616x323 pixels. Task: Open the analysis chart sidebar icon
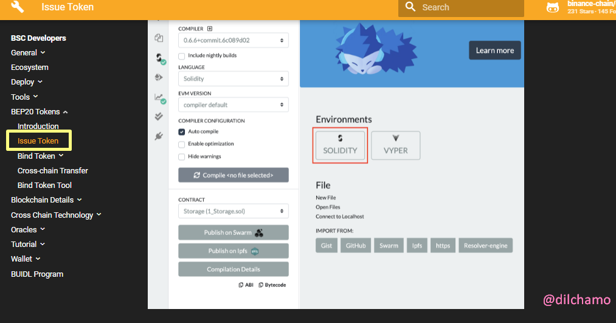pyautogui.click(x=159, y=98)
